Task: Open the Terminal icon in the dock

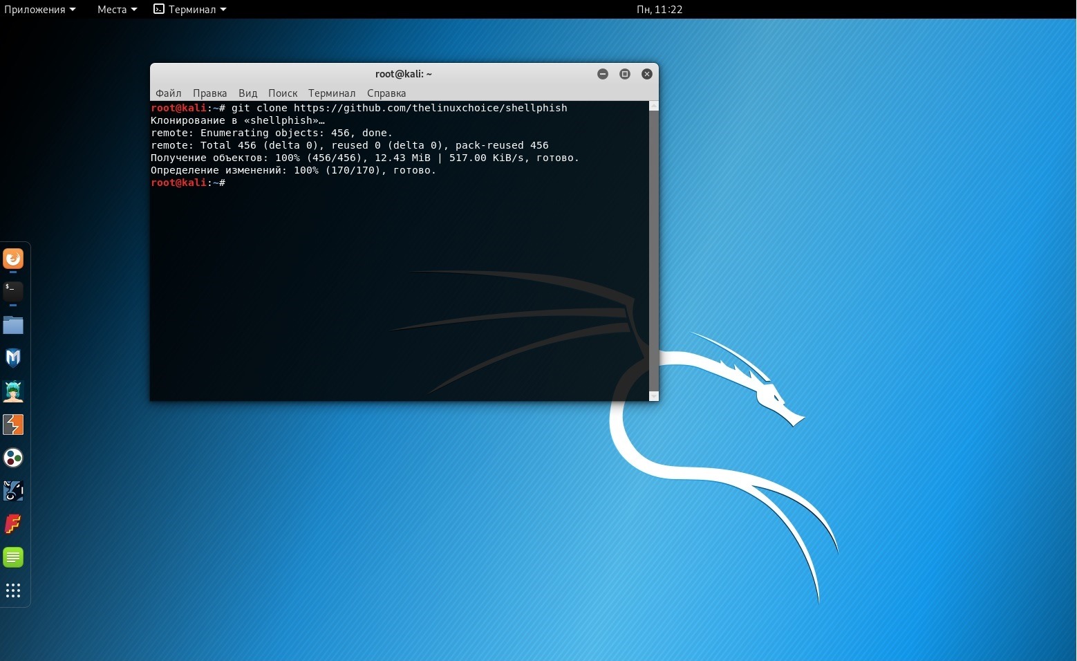Action: [13, 291]
